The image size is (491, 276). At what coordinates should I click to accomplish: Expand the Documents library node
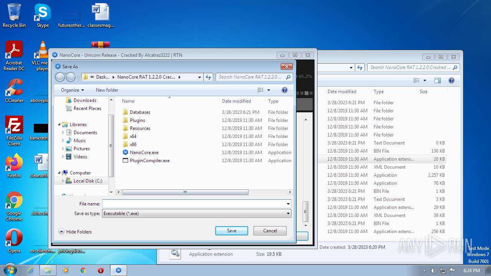coord(63,133)
